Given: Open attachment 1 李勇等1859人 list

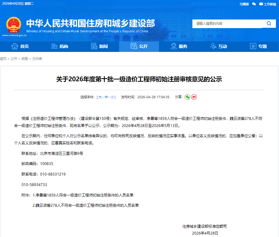Looking at the screenshot, I should pyautogui.click(x=83, y=195).
